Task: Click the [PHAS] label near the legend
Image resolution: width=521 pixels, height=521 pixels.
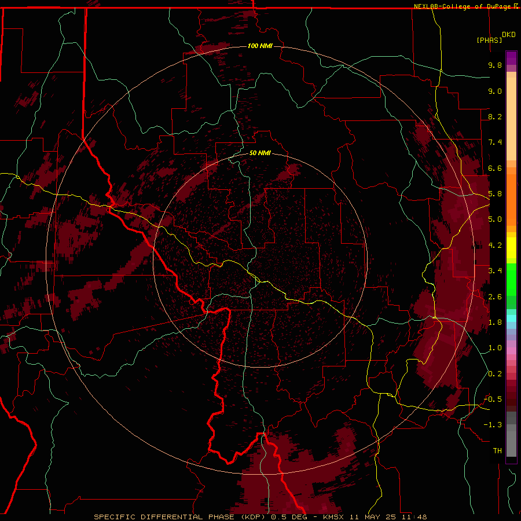Action: click(489, 40)
